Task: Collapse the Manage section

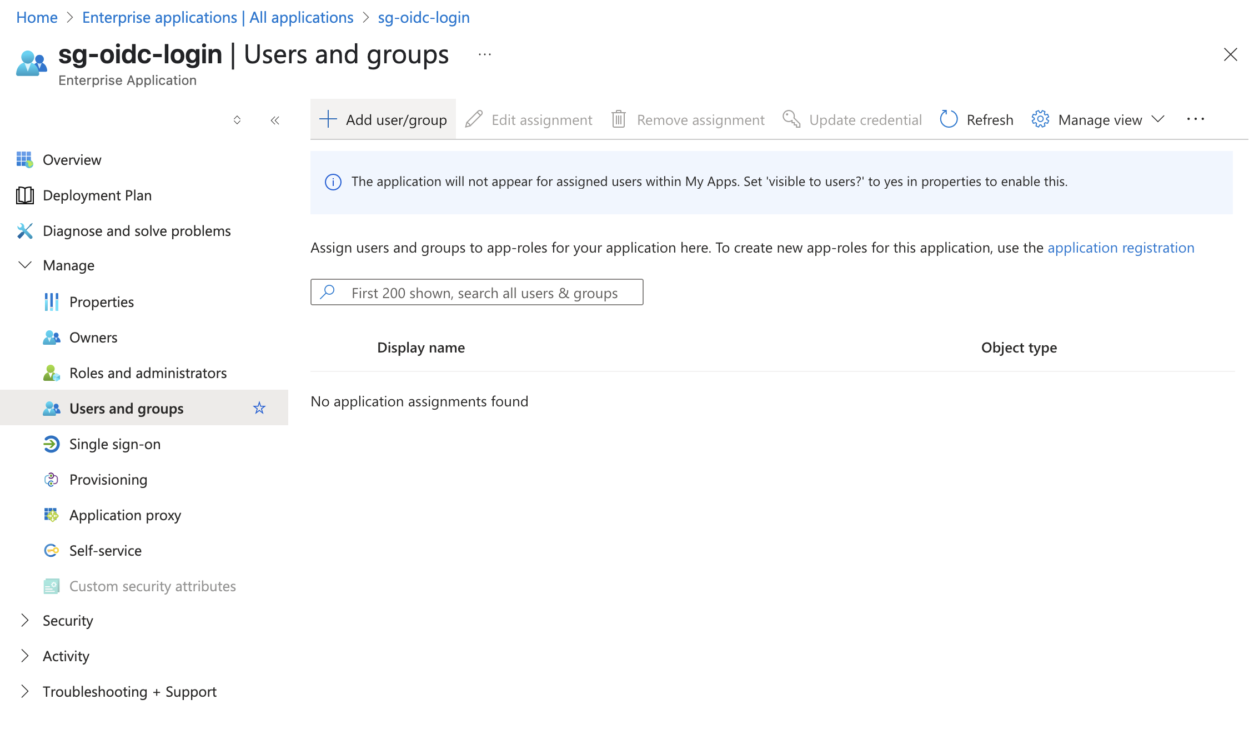Action: click(x=24, y=265)
